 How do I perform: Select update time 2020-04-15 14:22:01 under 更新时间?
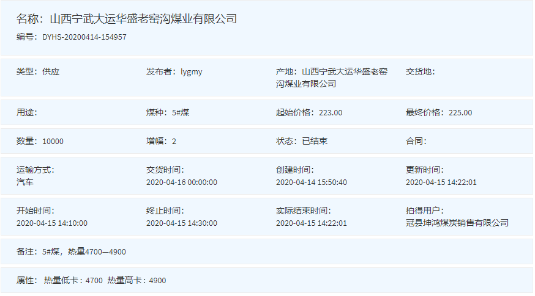441,182
